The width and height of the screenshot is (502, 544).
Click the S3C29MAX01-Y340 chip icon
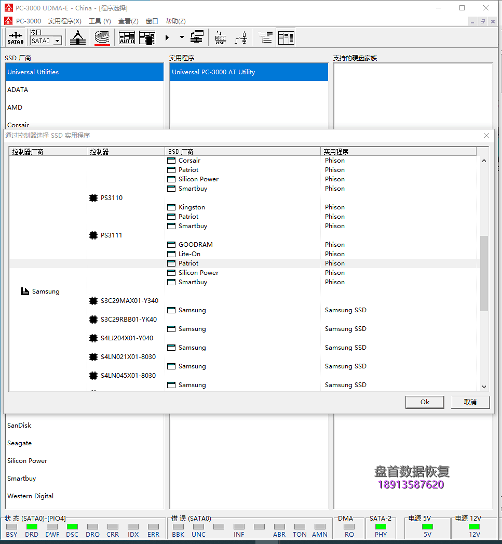93,301
